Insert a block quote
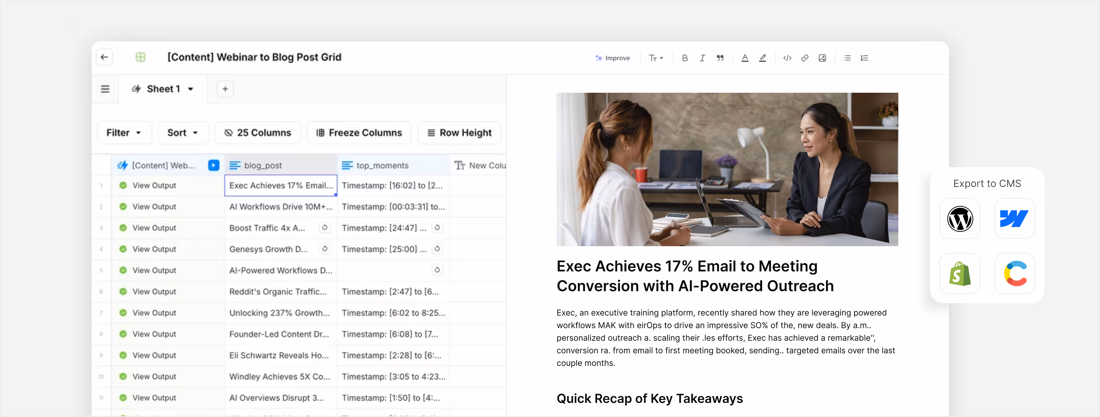The height and width of the screenshot is (417, 1100). [720, 58]
